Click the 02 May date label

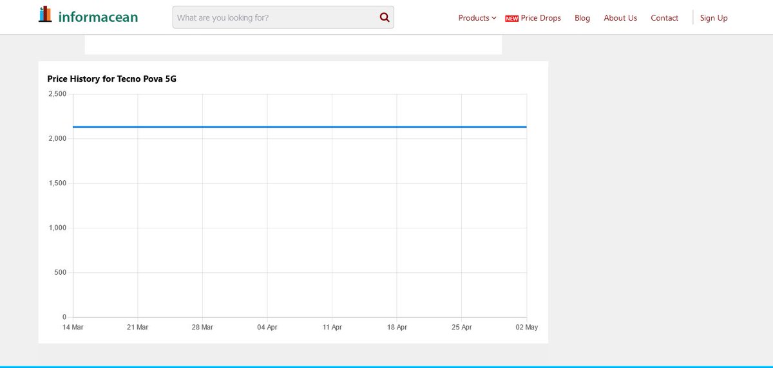tap(526, 327)
